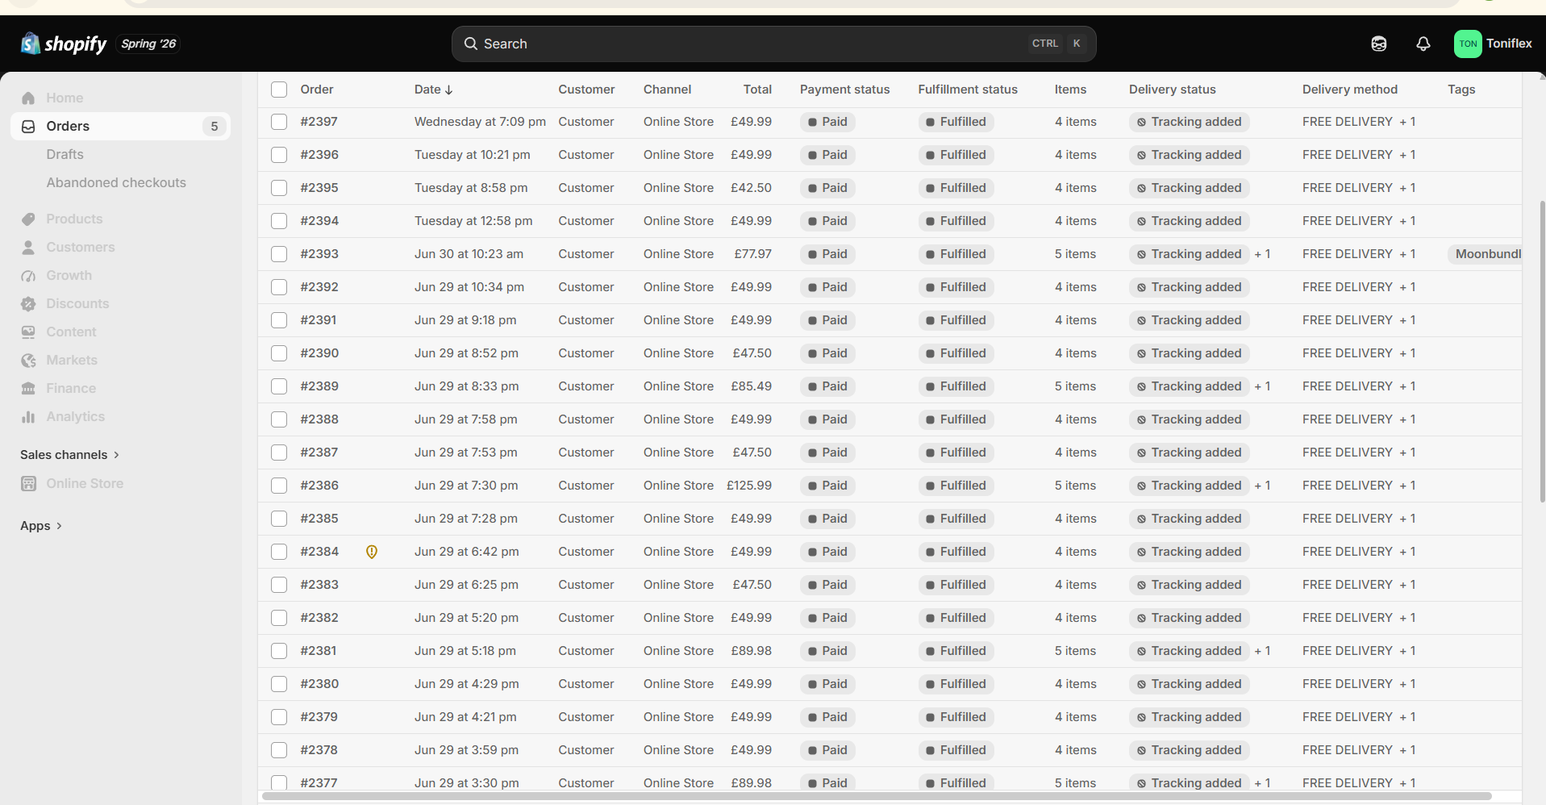Focus the Search field
The image size is (1546, 805).
coord(773,44)
